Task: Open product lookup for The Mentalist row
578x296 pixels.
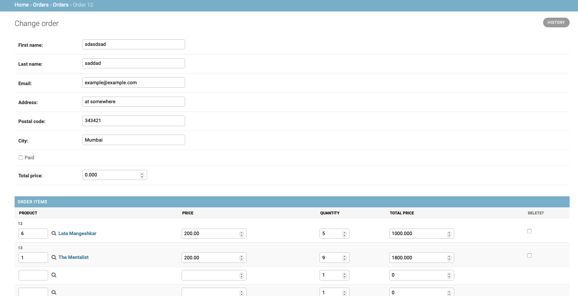Action: pos(54,257)
